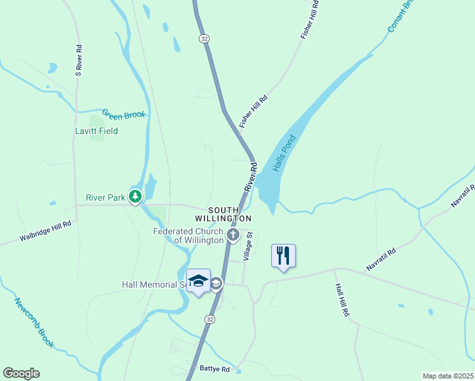The height and width of the screenshot is (381, 475).
Task: Select the gray Hall Memorial School pin
Action: click(x=217, y=284)
